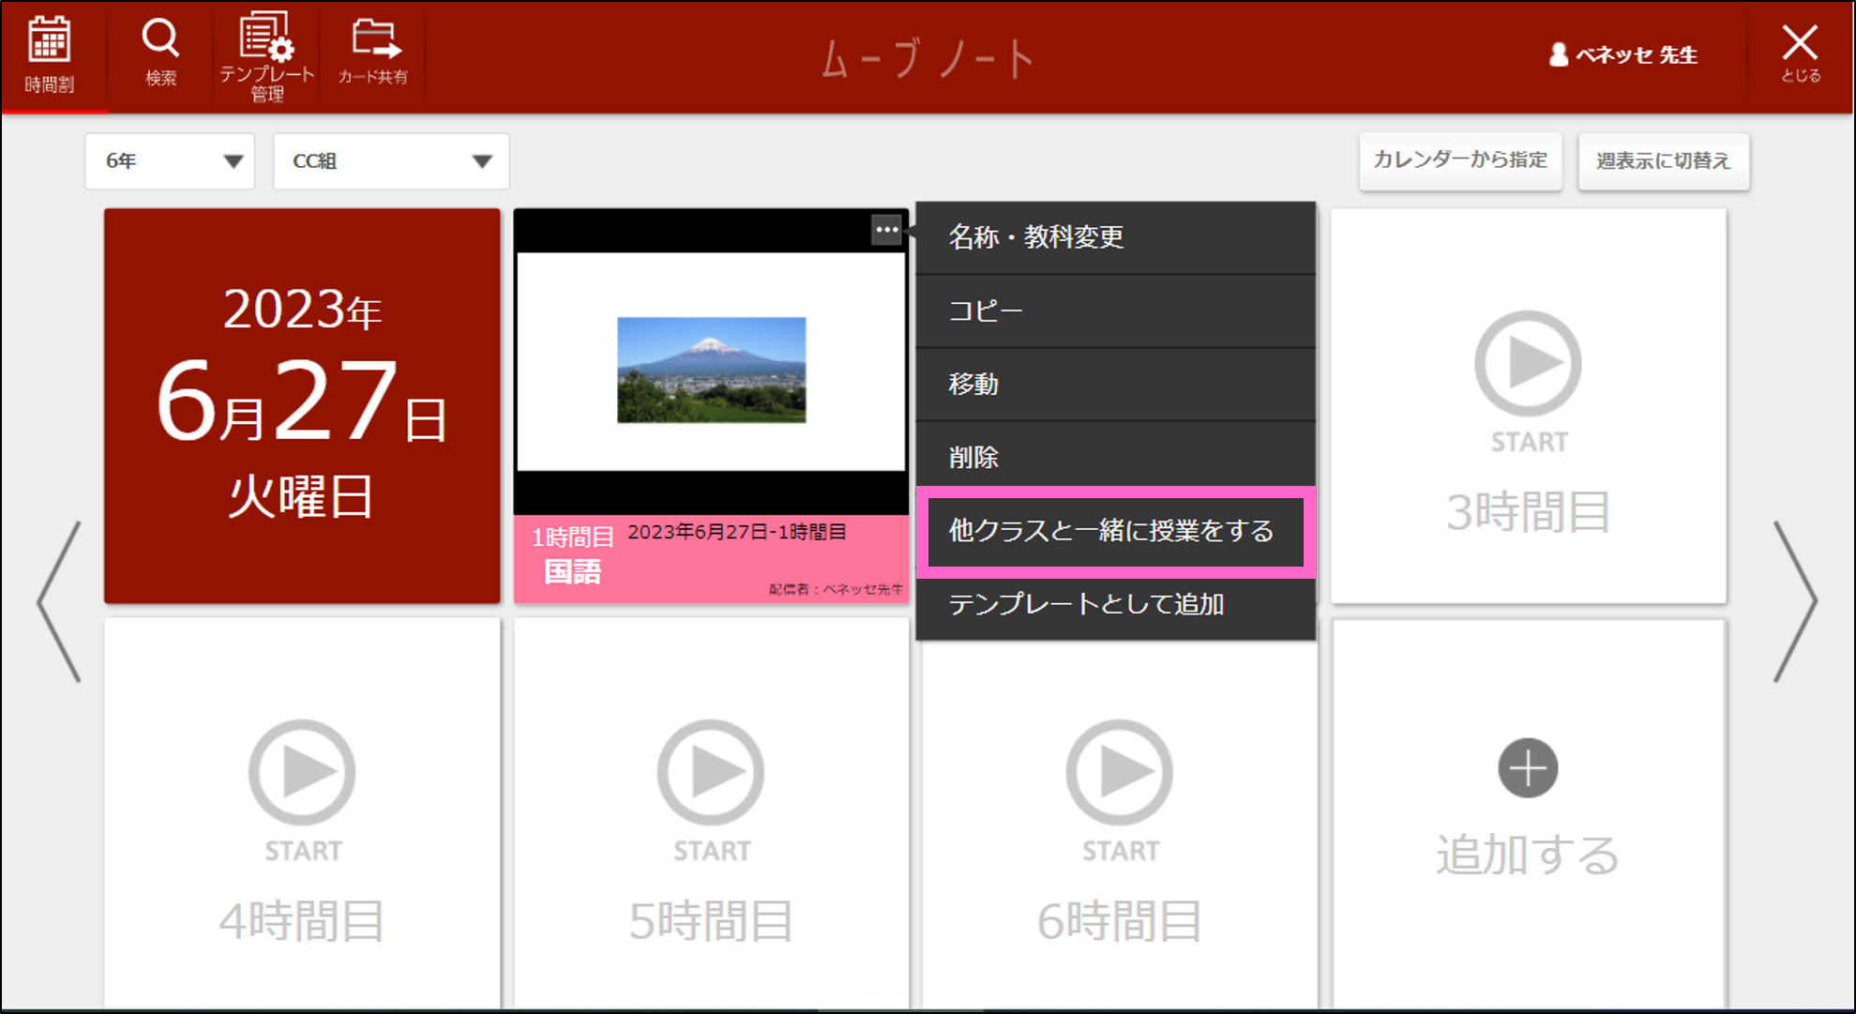Open the 時間割 (timetable) view
1856x1014 pixels.
click(53, 54)
